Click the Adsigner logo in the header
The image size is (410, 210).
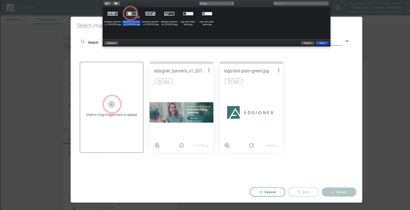click(x=20, y=8)
